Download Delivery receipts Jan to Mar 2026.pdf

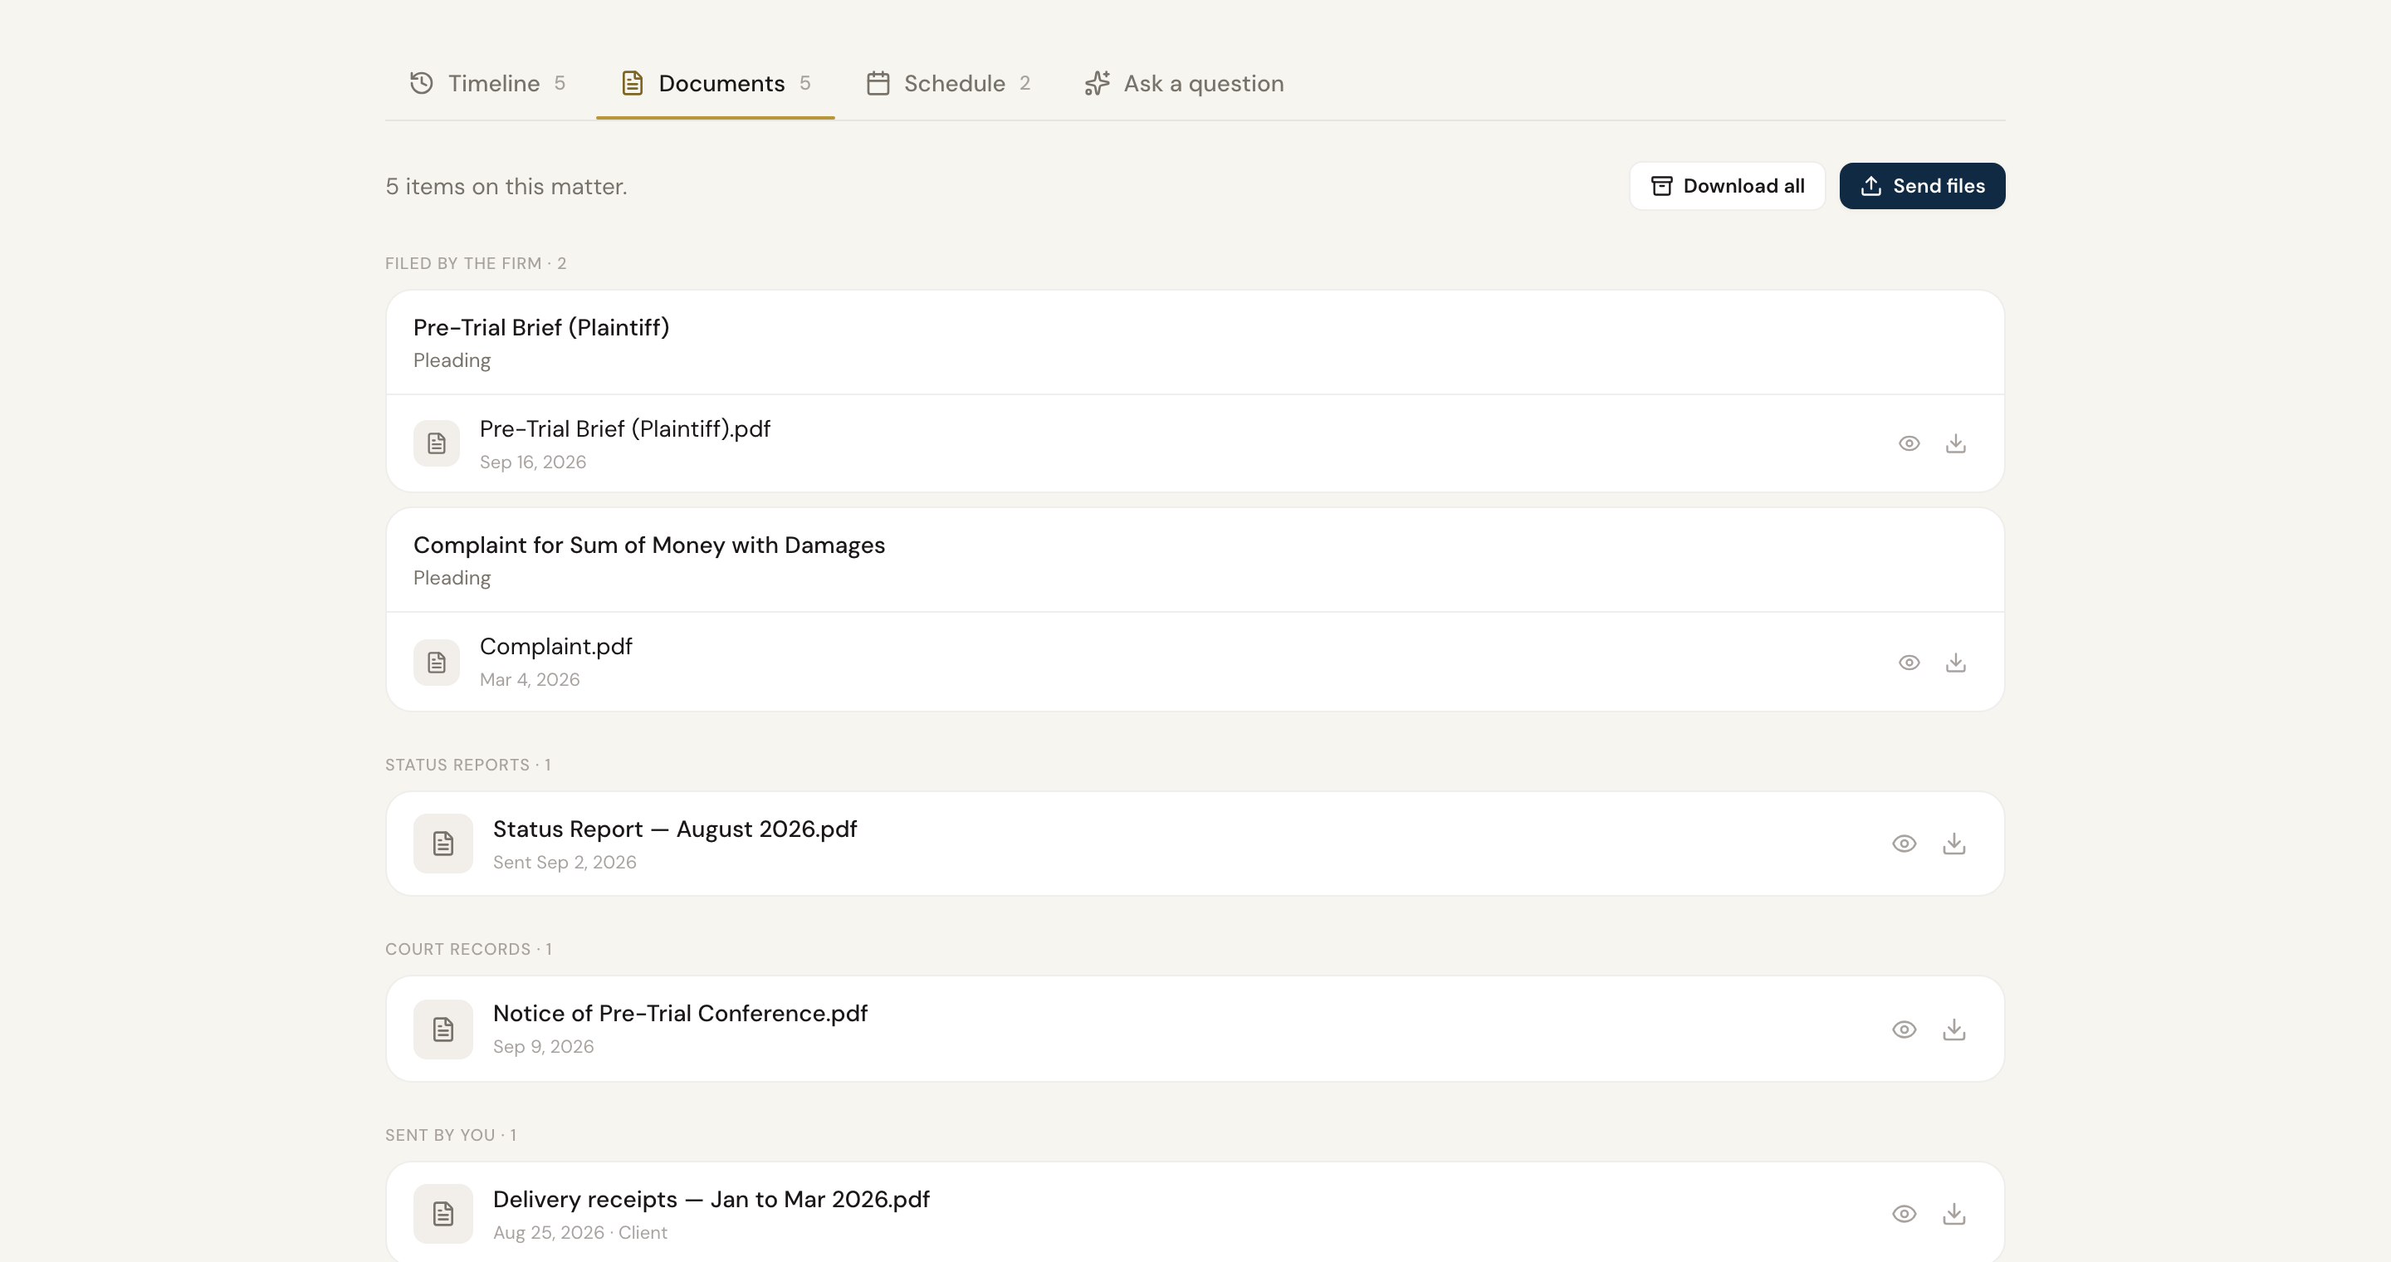[1953, 1214]
